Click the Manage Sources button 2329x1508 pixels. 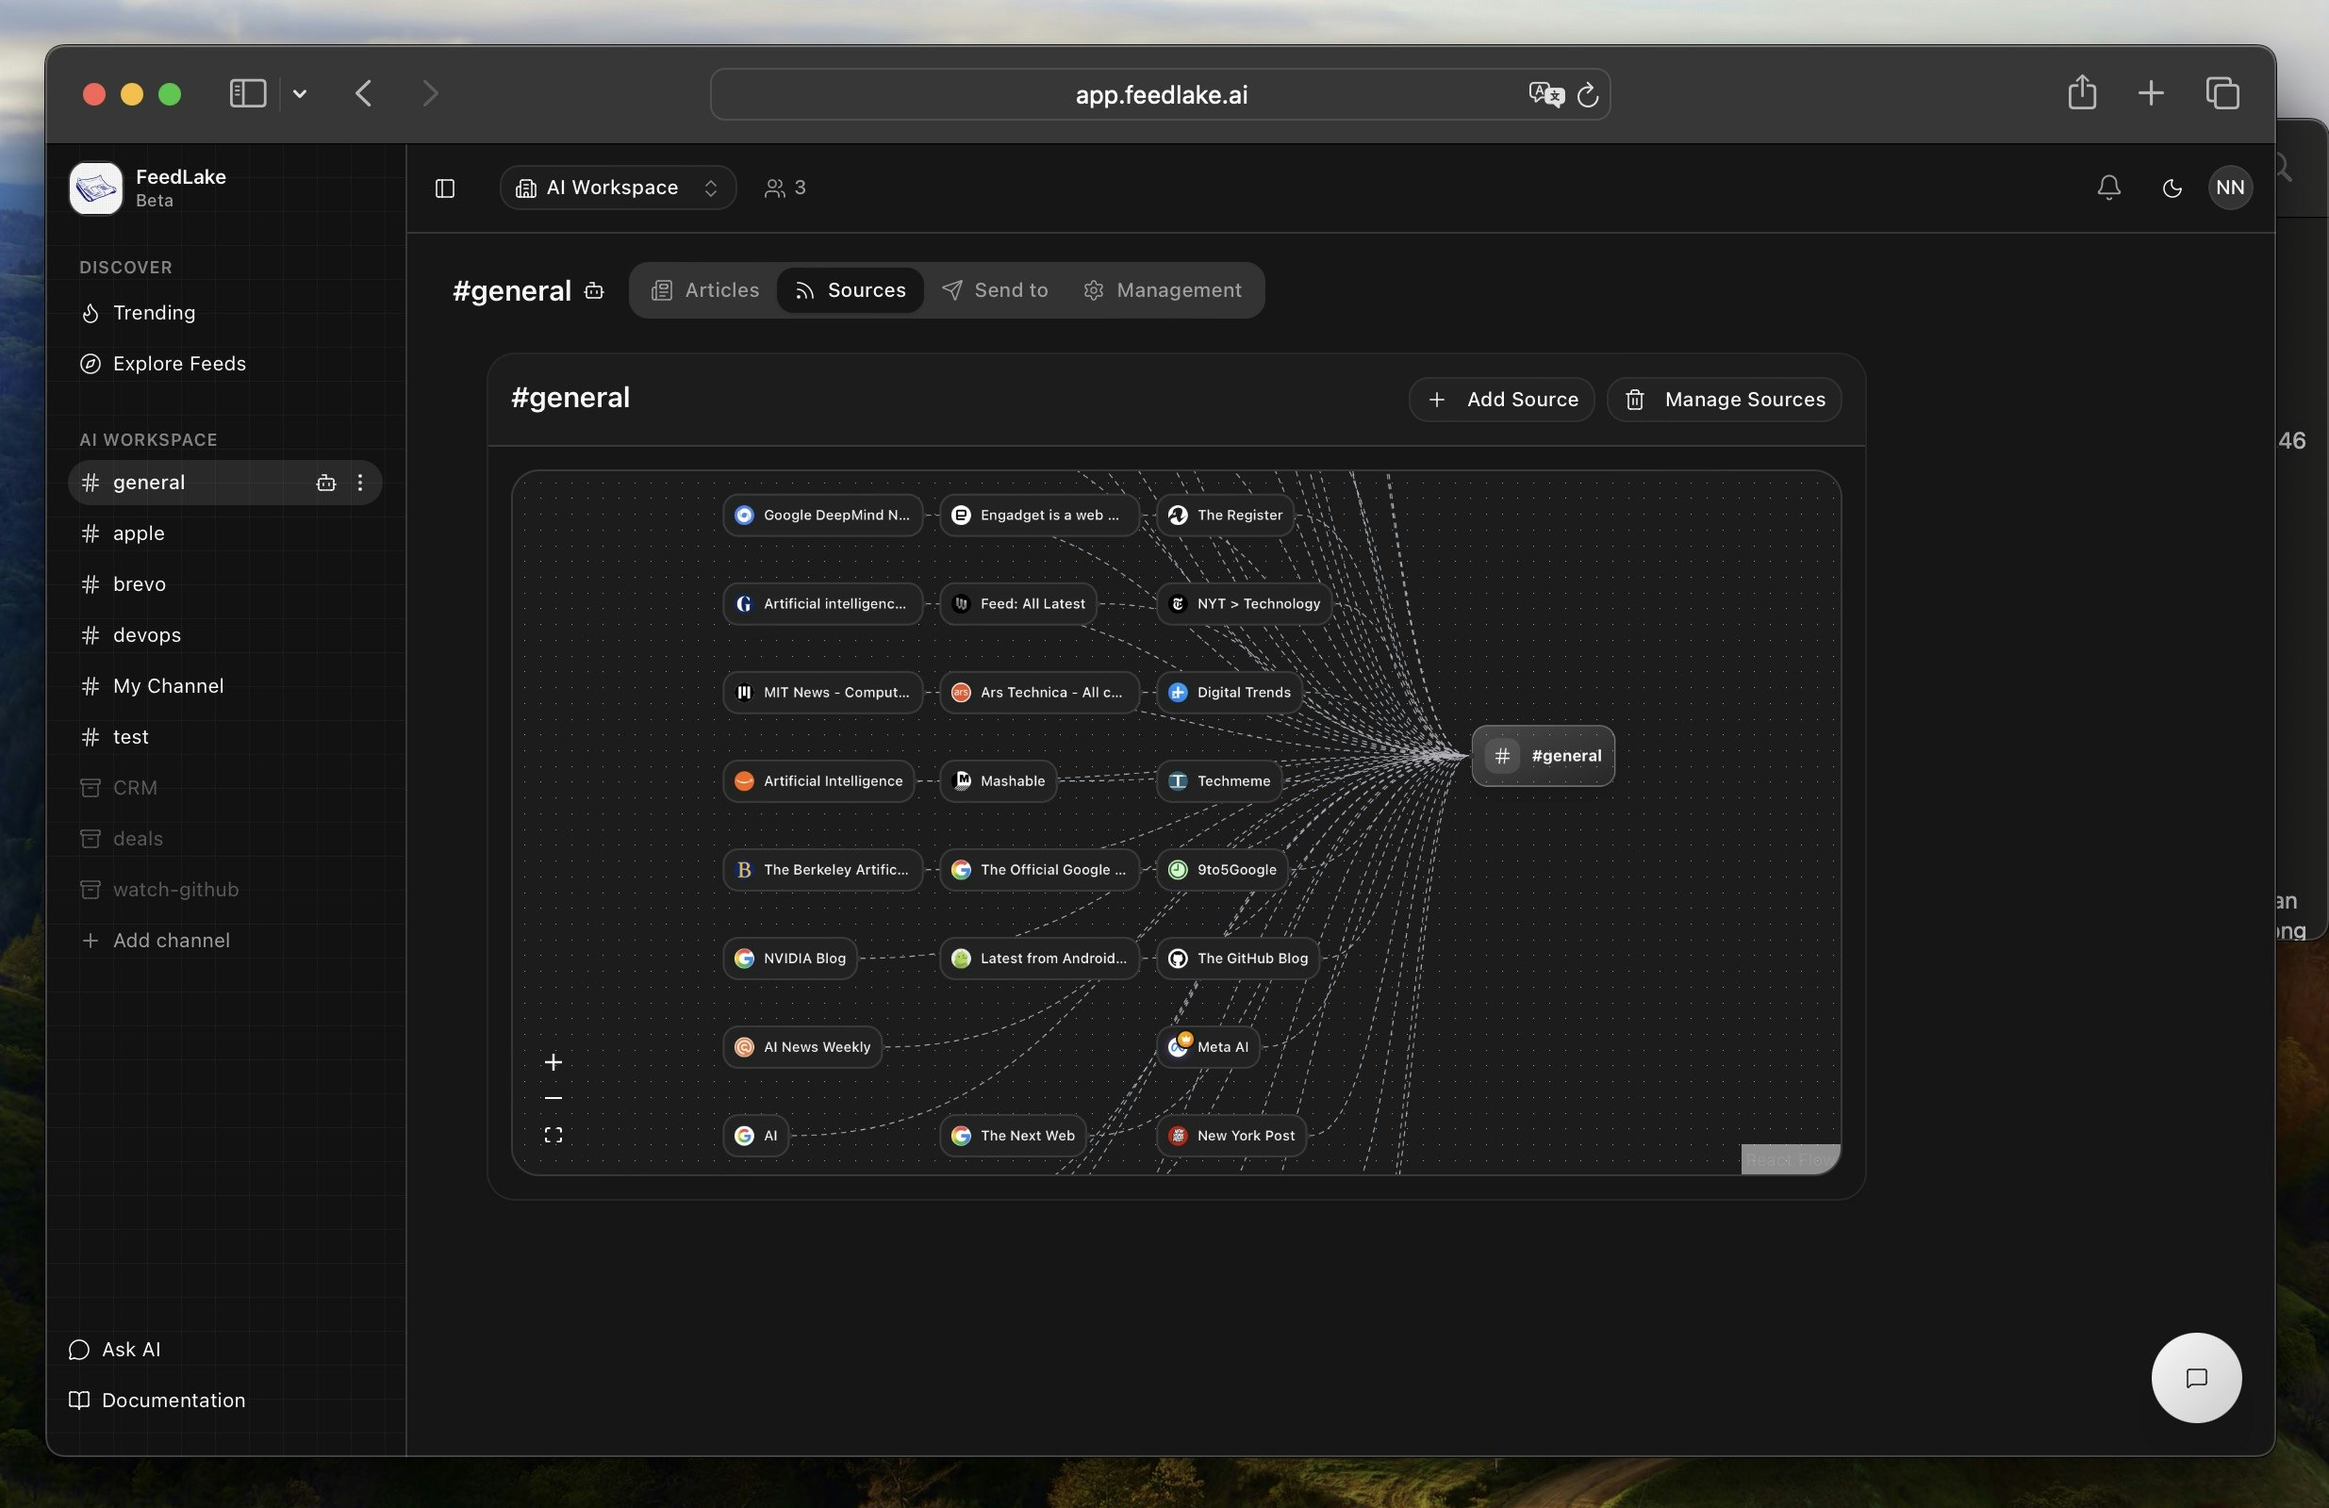click(1725, 399)
